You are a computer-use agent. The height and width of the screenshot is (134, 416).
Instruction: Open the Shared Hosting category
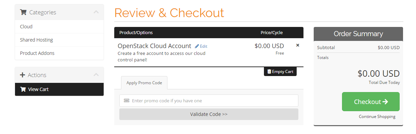click(59, 40)
